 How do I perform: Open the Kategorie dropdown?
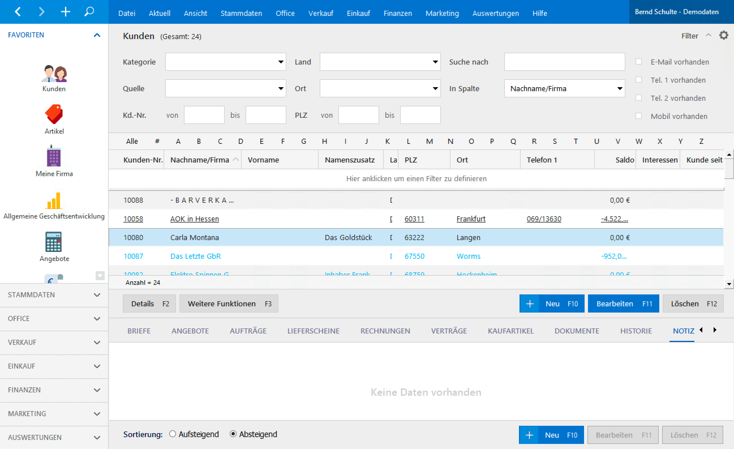click(226, 62)
